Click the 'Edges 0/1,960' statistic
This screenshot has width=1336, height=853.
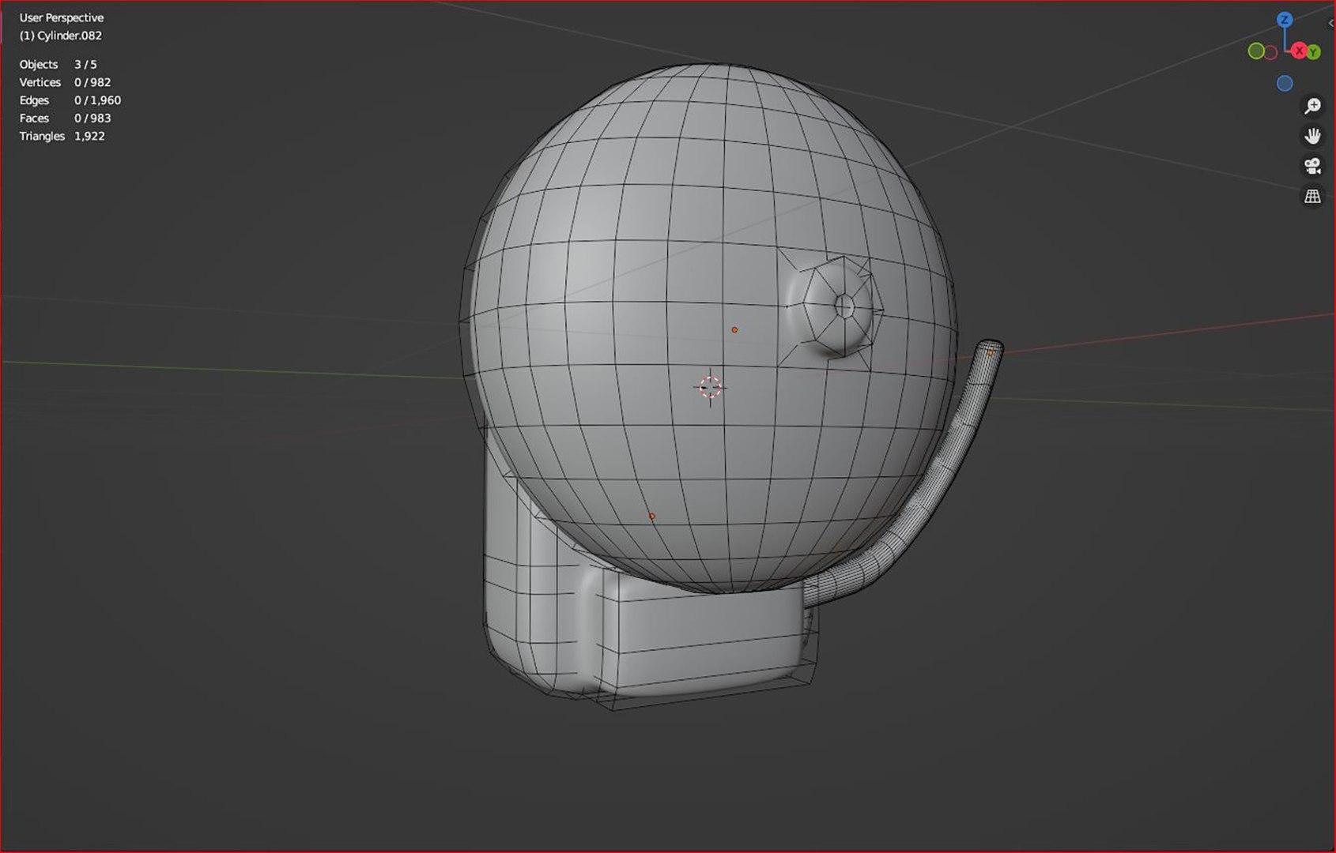pyautogui.click(x=70, y=100)
